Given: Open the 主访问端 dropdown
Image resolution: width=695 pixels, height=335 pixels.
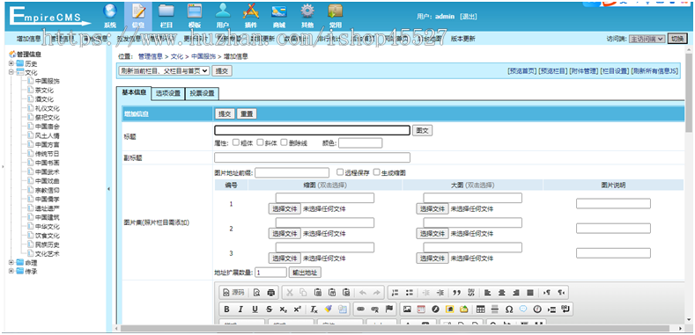Looking at the screenshot, I should (x=647, y=39).
